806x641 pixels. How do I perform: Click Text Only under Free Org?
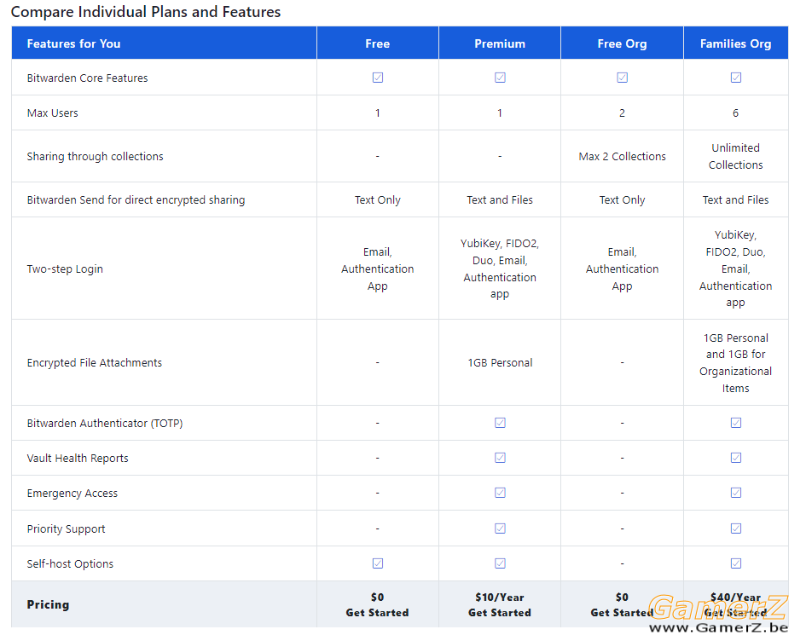click(622, 200)
